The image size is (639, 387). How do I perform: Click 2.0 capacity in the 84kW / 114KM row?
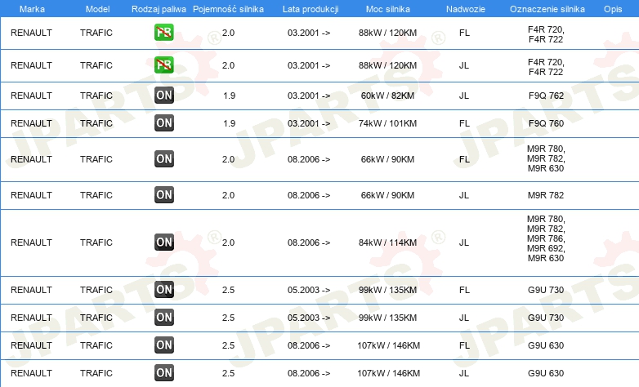tap(228, 242)
